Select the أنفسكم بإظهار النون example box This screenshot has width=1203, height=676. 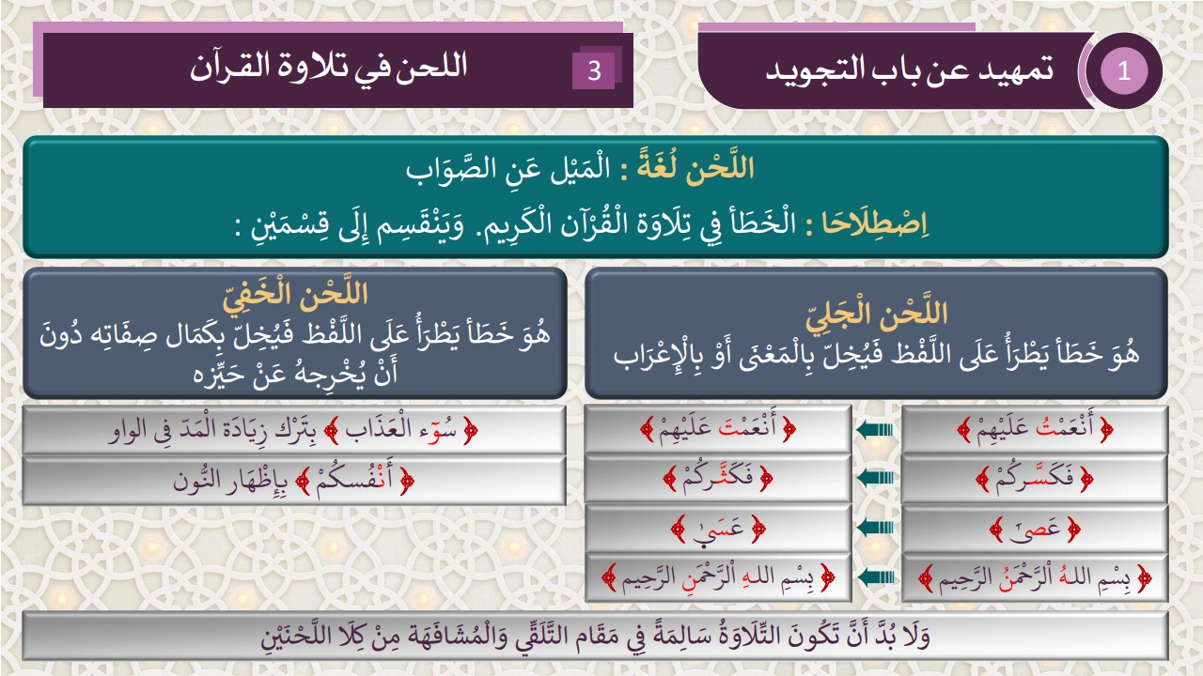click(x=294, y=480)
